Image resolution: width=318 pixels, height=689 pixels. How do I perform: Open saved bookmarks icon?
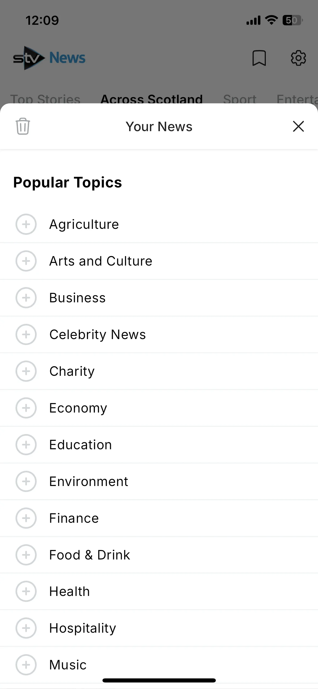(259, 58)
